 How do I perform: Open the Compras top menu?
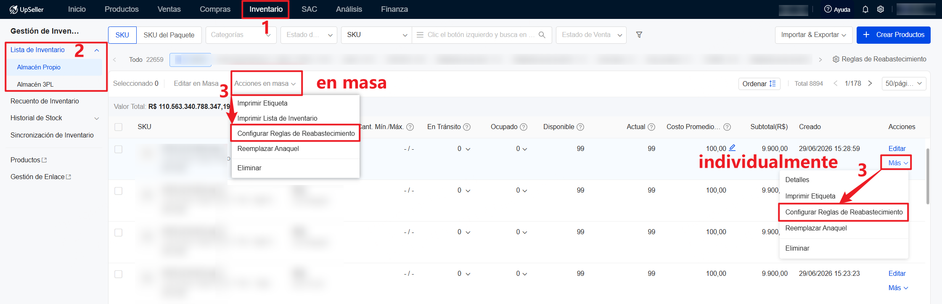tap(215, 9)
